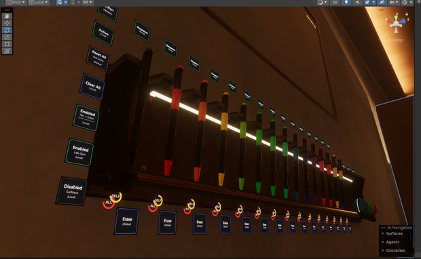Screen dimensions: 421x259
Task: Expand Surfaces in AI Navigation overlay
Action: [392, 233]
